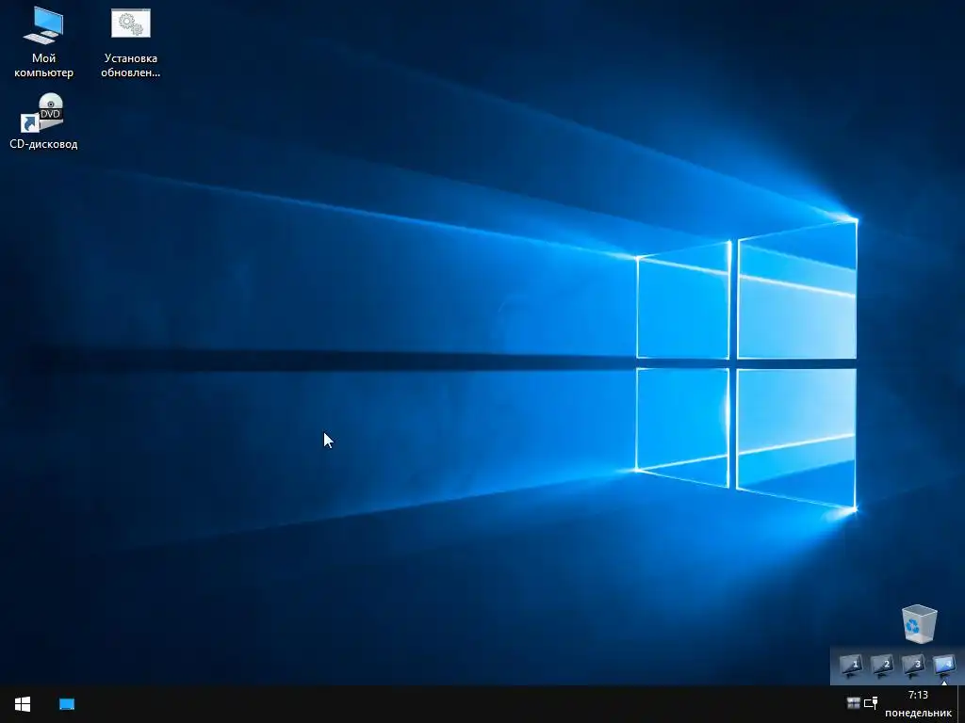Select the Recycle Bin on the desktop

coord(920,623)
